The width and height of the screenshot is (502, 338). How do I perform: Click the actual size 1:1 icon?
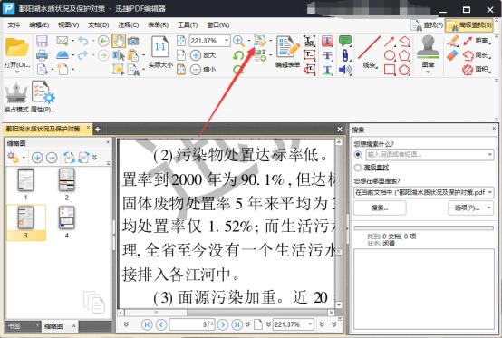160,47
